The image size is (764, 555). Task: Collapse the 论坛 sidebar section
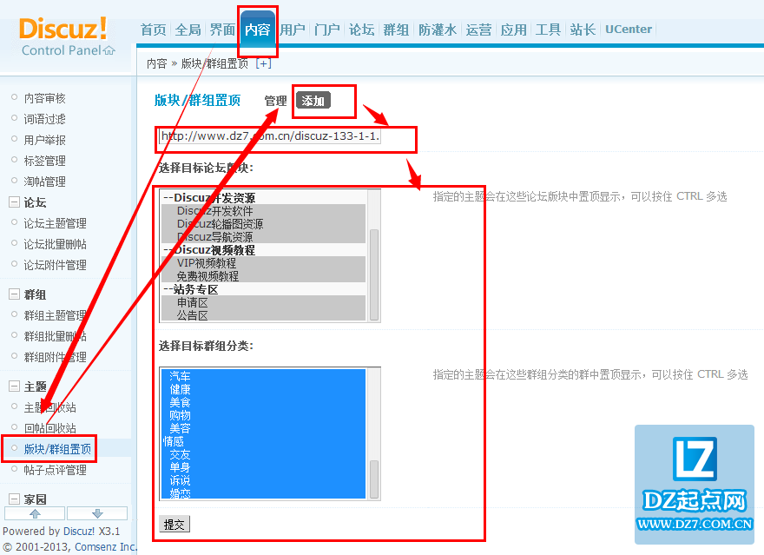[x=15, y=202]
